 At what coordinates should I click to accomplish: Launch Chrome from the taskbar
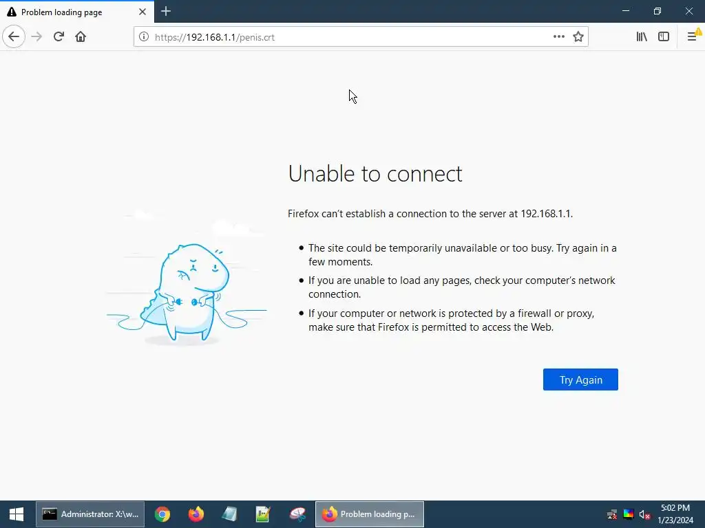click(x=162, y=514)
